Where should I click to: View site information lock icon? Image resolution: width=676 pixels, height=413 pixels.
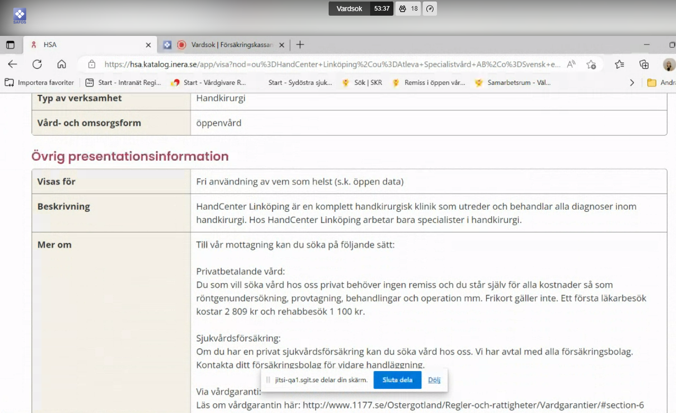point(92,64)
